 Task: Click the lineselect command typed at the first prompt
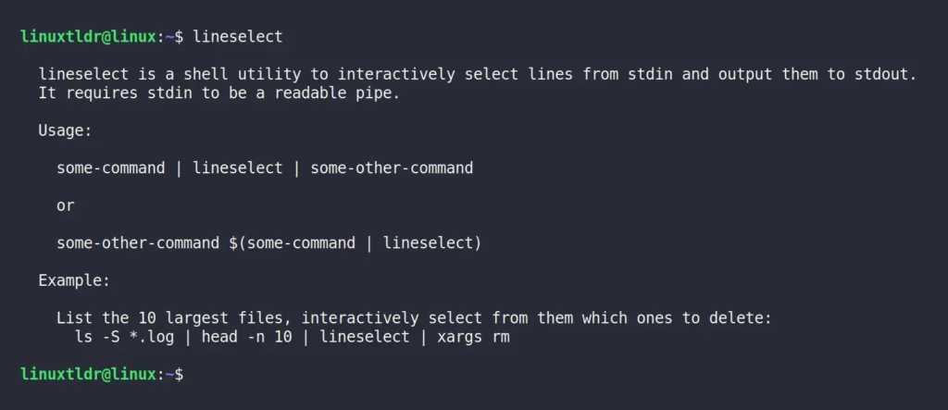[x=238, y=36]
